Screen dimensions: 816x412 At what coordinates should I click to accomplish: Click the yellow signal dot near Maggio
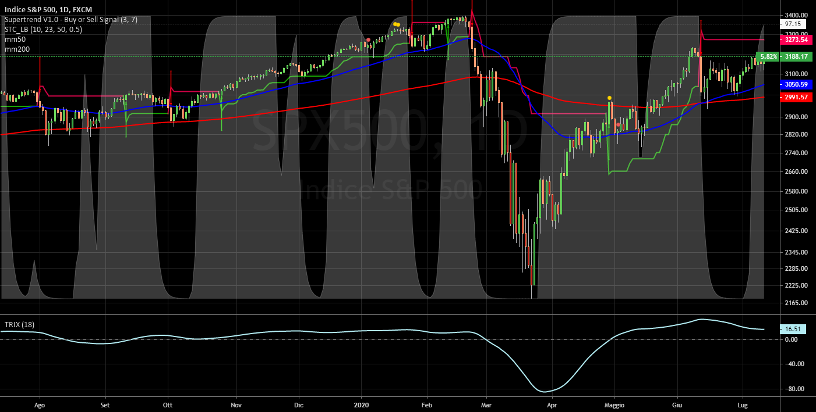609,98
